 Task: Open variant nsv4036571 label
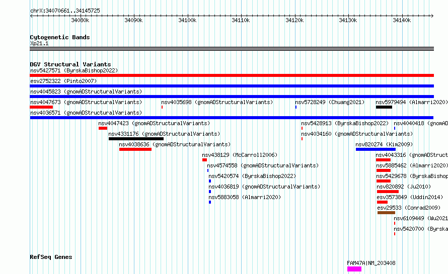86,113
